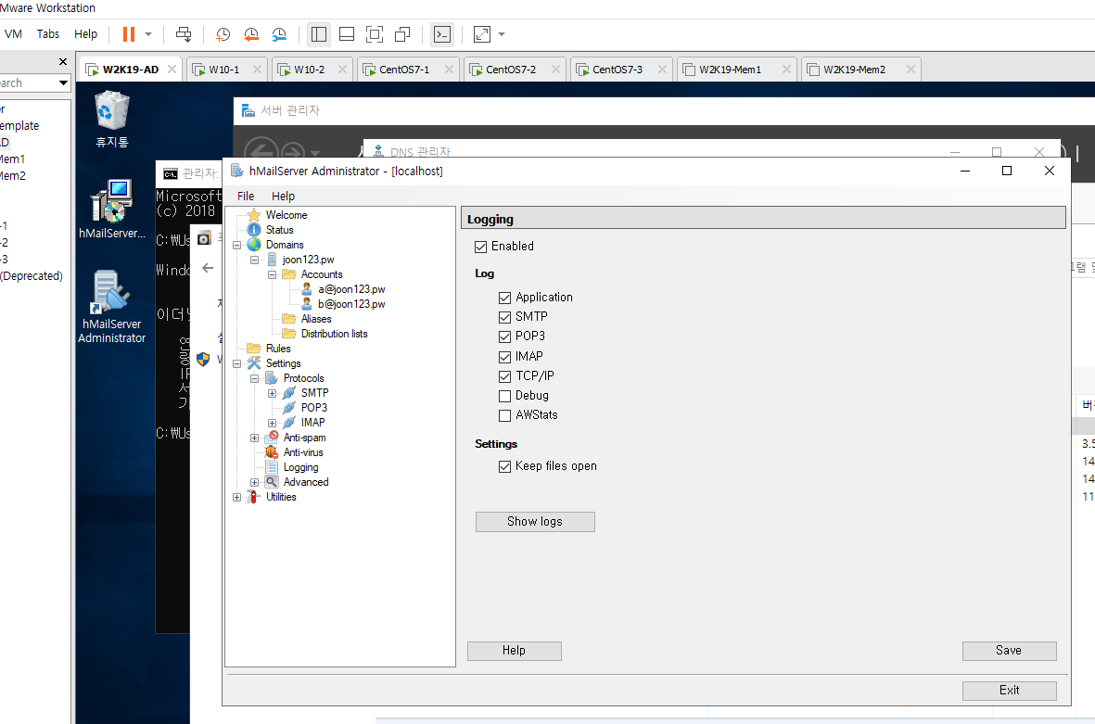Click the hMailServer installer desktop icon
The height and width of the screenshot is (724, 1095).
pyautogui.click(x=112, y=210)
